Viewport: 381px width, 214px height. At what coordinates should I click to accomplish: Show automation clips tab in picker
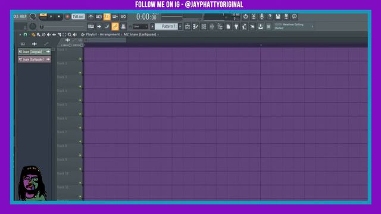(x=46, y=44)
